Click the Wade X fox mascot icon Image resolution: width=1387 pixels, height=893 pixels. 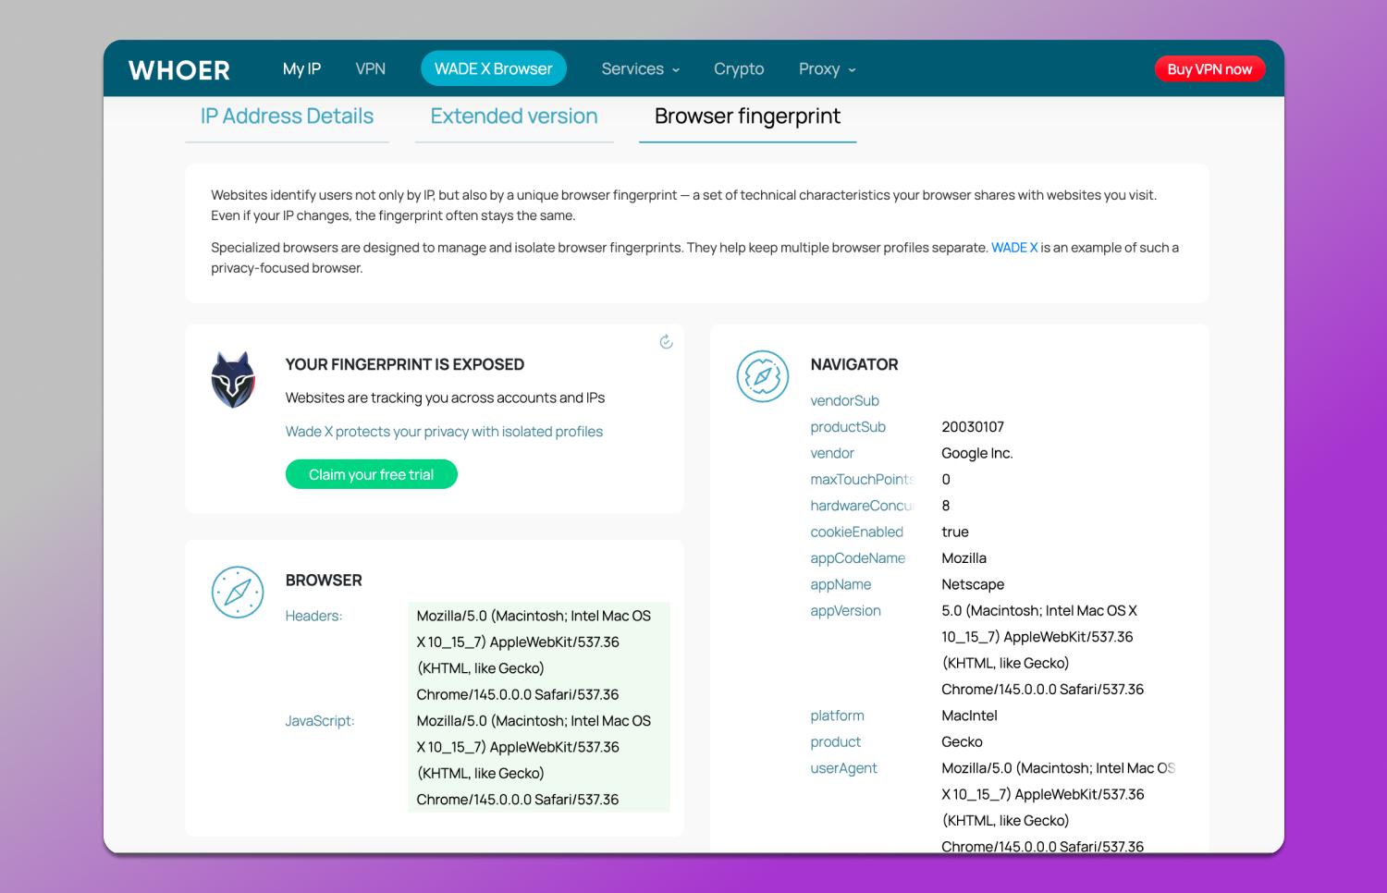(x=233, y=380)
